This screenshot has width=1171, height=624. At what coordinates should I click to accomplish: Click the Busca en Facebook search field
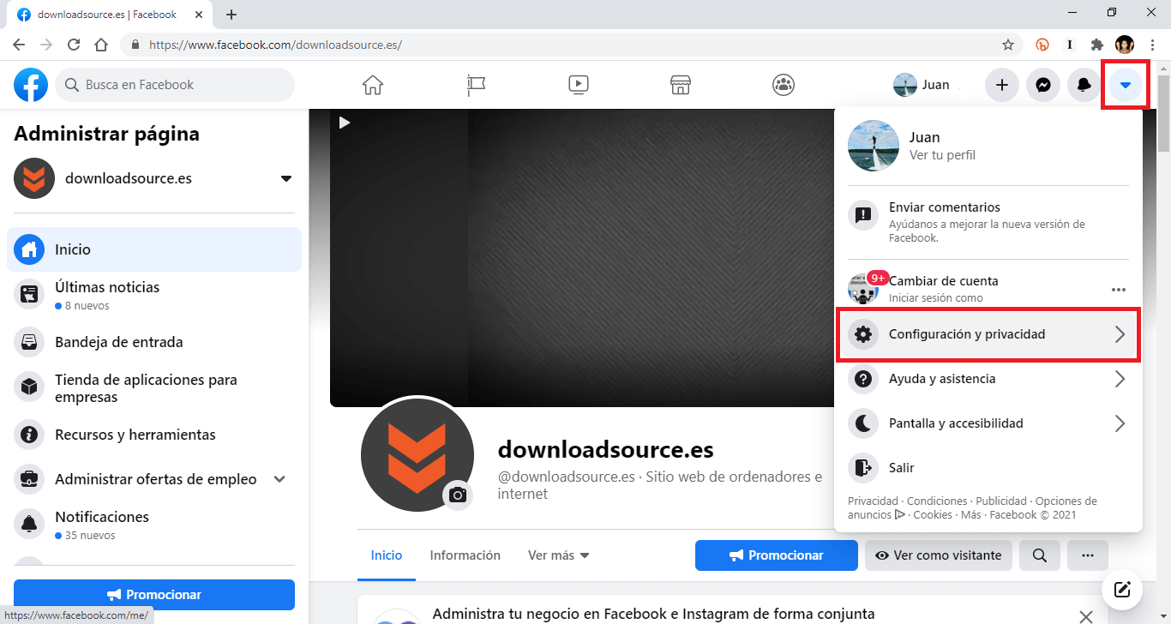(175, 85)
